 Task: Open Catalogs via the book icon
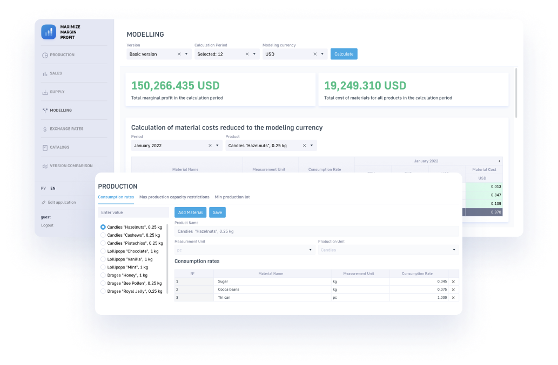(45, 147)
